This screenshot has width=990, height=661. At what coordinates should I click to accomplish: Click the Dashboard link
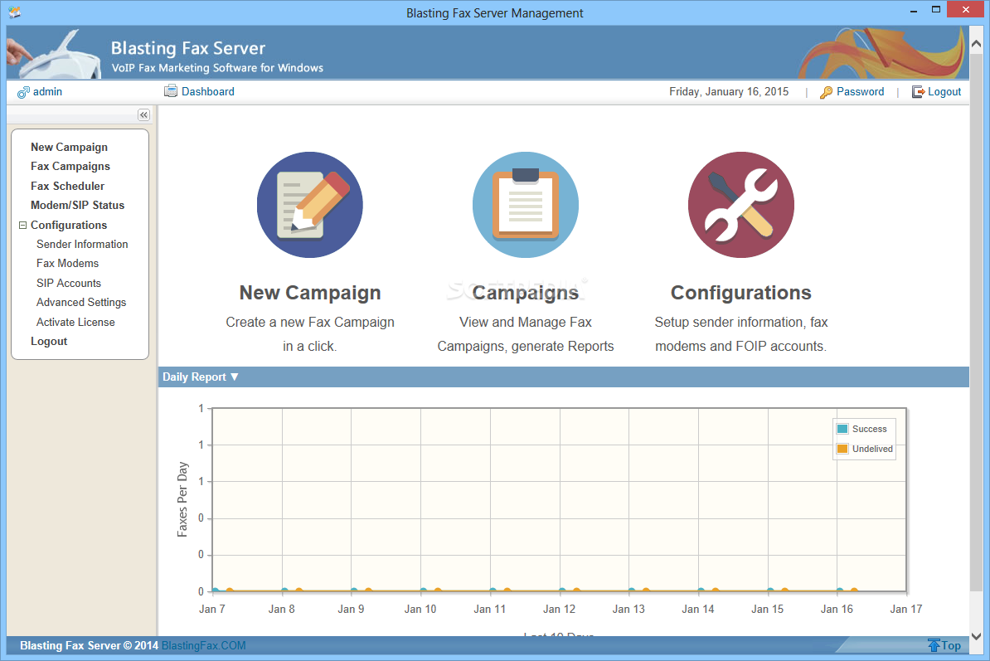(x=208, y=91)
